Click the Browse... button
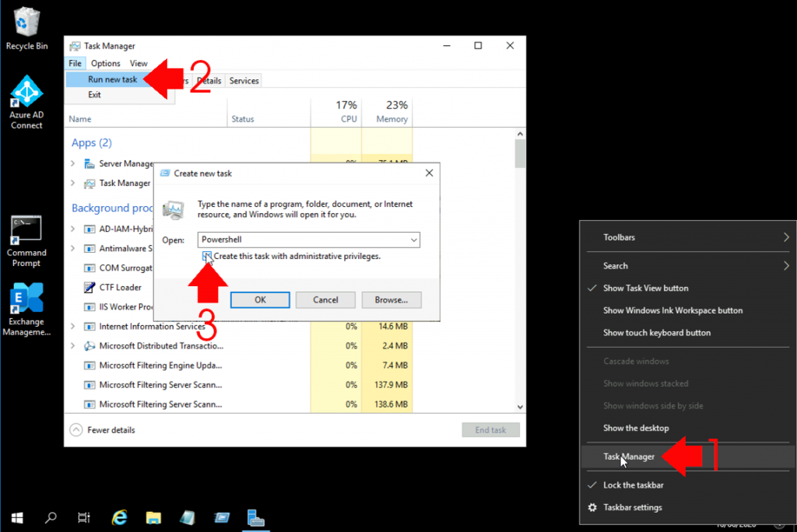Image resolution: width=797 pixels, height=532 pixels. [x=391, y=299]
